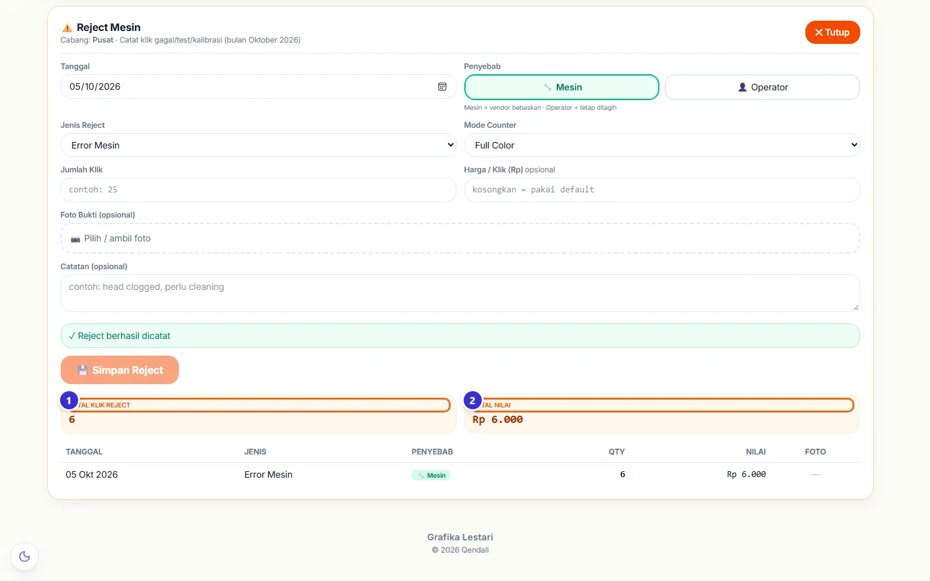Image resolution: width=930 pixels, height=581 pixels.
Task: Focus the Tanggal date field
Action: pos(258,87)
